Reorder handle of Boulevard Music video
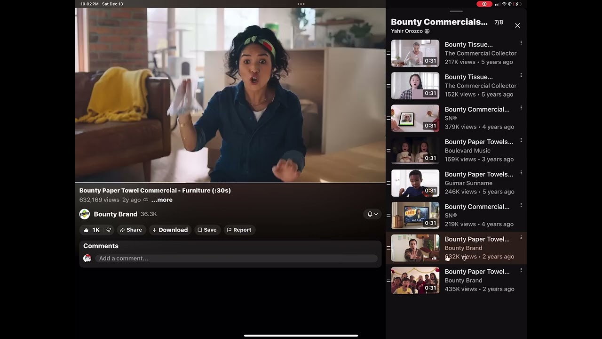The image size is (602, 339). (388, 151)
